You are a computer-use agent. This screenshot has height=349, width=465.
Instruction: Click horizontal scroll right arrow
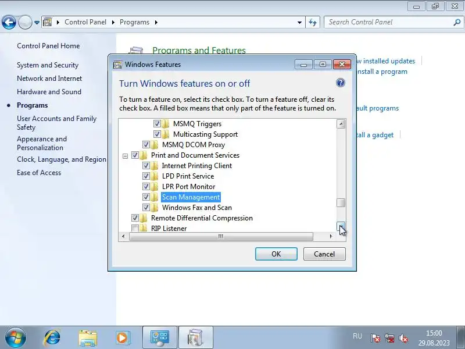(331, 236)
